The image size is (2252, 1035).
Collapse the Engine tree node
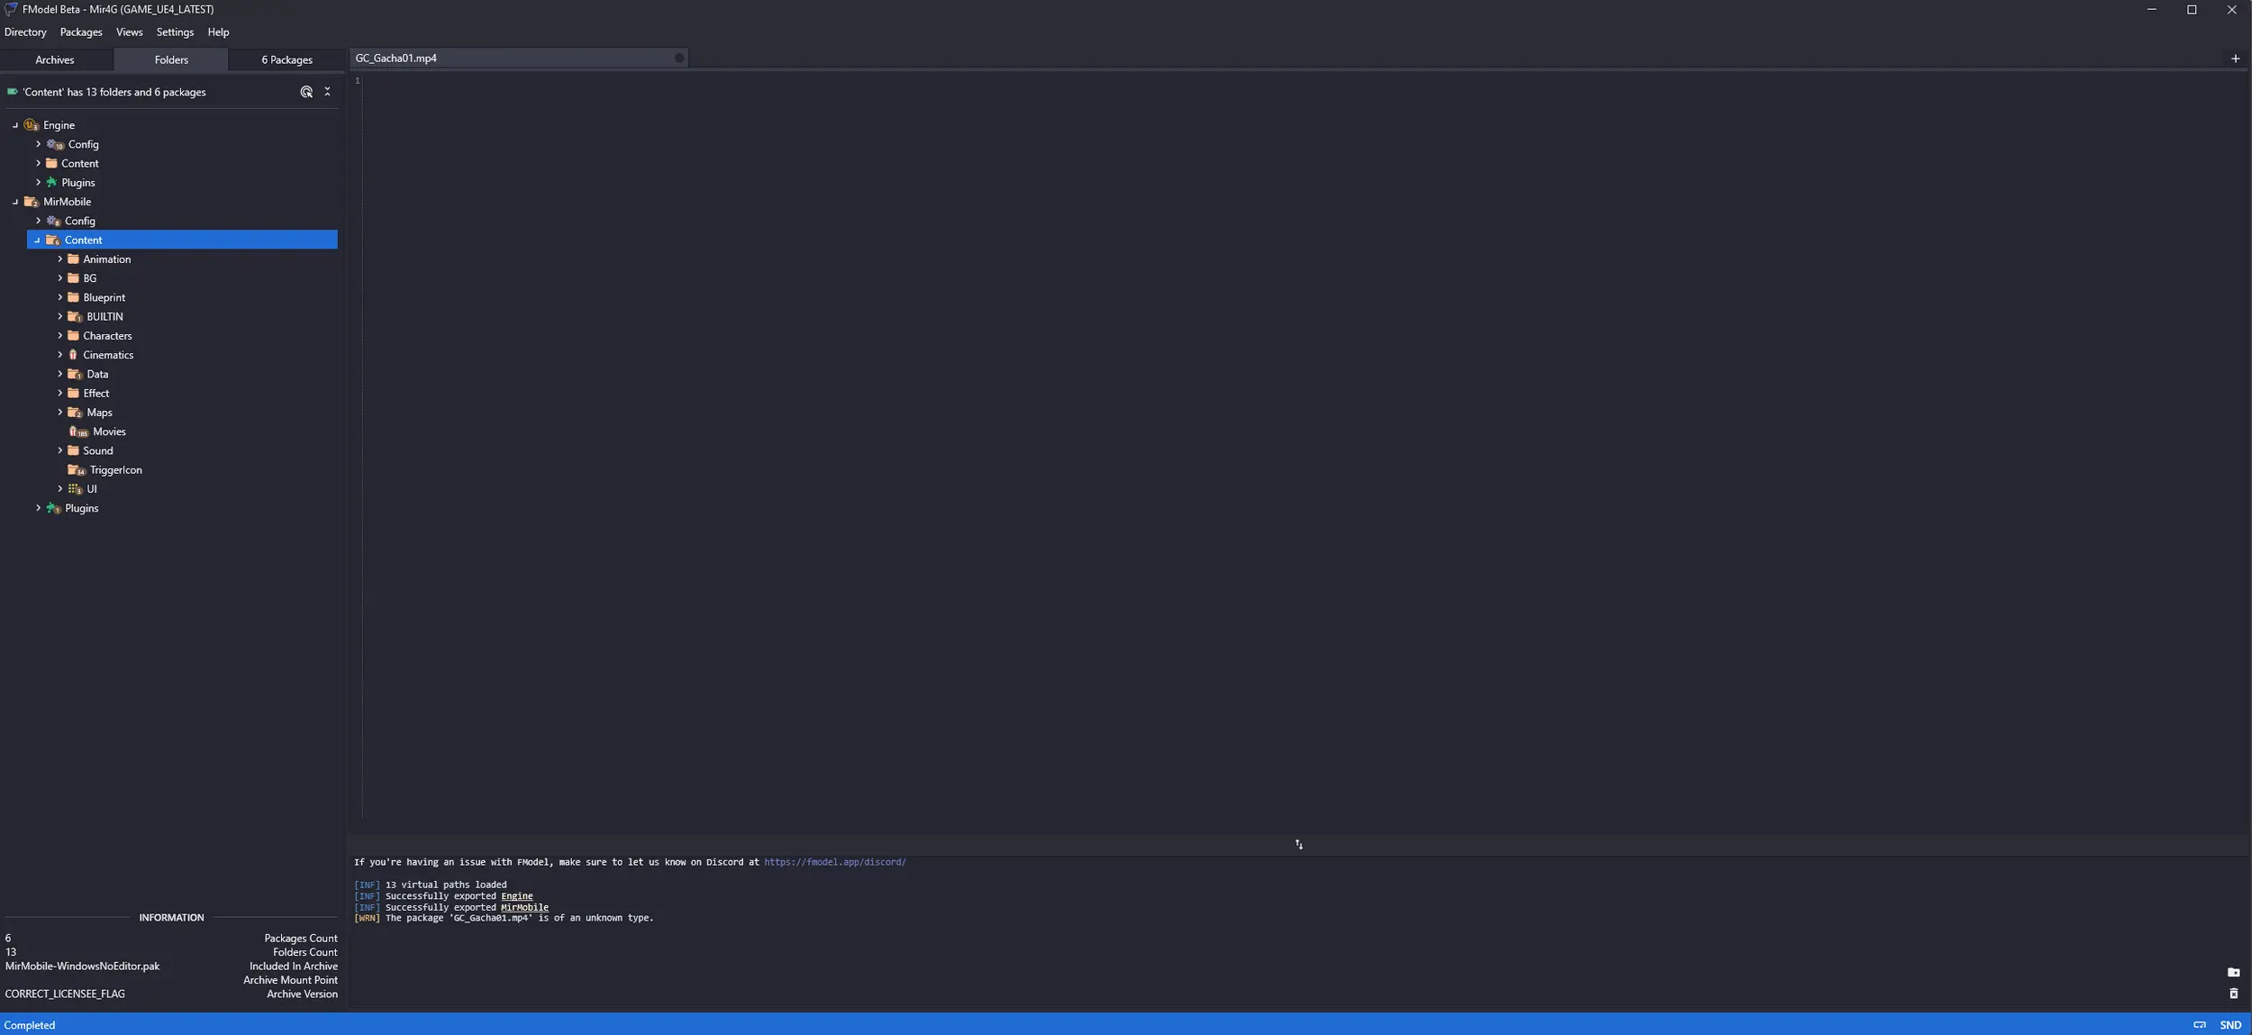[x=15, y=125]
